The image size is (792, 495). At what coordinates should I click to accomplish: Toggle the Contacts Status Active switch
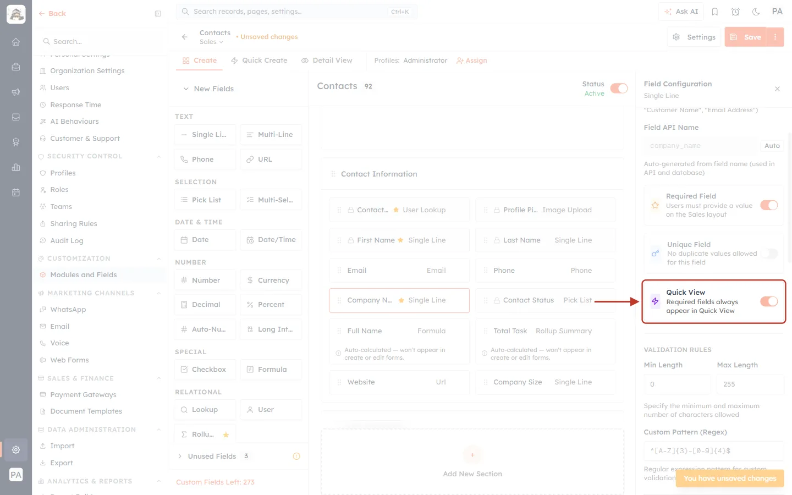tap(619, 89)
